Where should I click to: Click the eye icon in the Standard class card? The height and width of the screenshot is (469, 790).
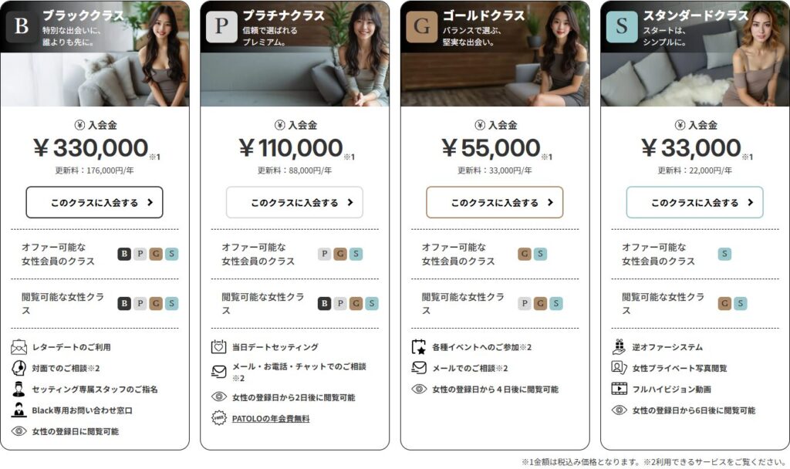tap(620, 410)
